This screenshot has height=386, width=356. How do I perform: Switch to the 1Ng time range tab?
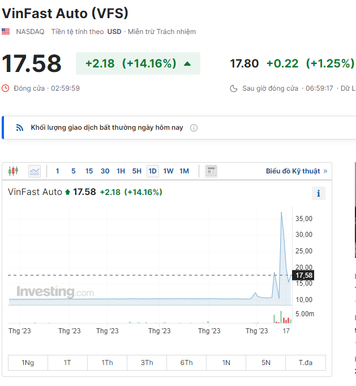pyautogui.click(x=28, y=363)
